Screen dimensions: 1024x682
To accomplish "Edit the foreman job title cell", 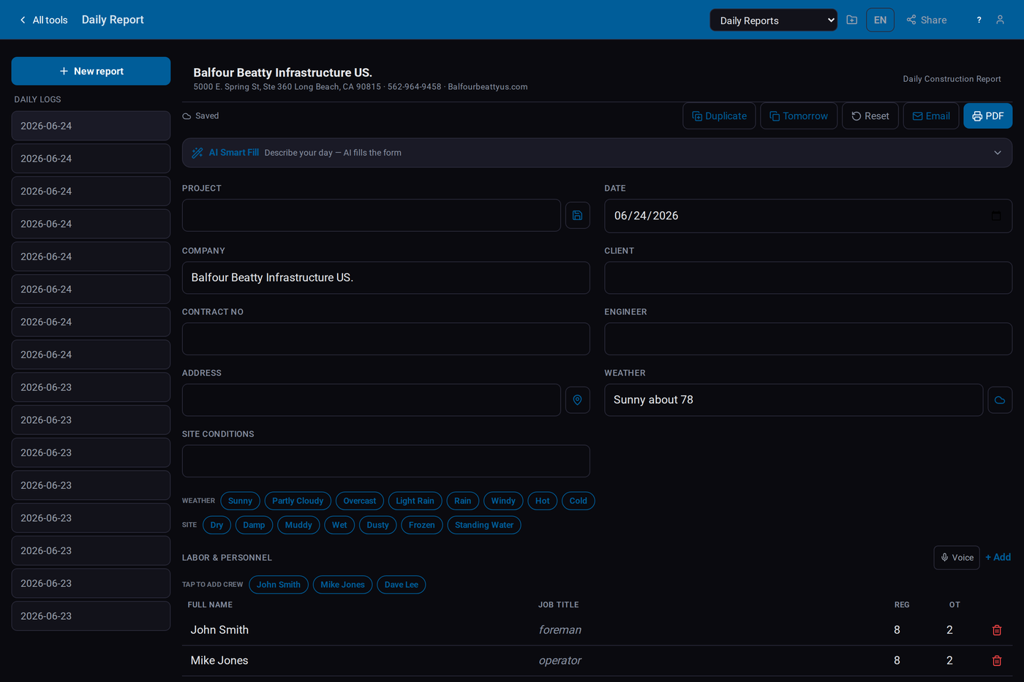I will (560, 630).
